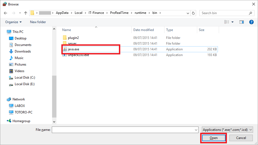Click the Network globe icon
The image size is (258, 145).
pyautogui.click(x=9, y=99)
